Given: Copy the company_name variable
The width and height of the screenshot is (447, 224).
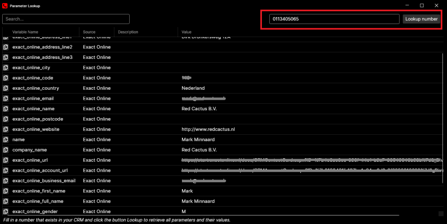Looking at the screenshot, I should [x=6, y=150].
